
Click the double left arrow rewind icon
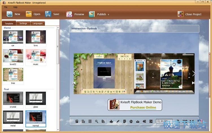[x=144, y=121]
